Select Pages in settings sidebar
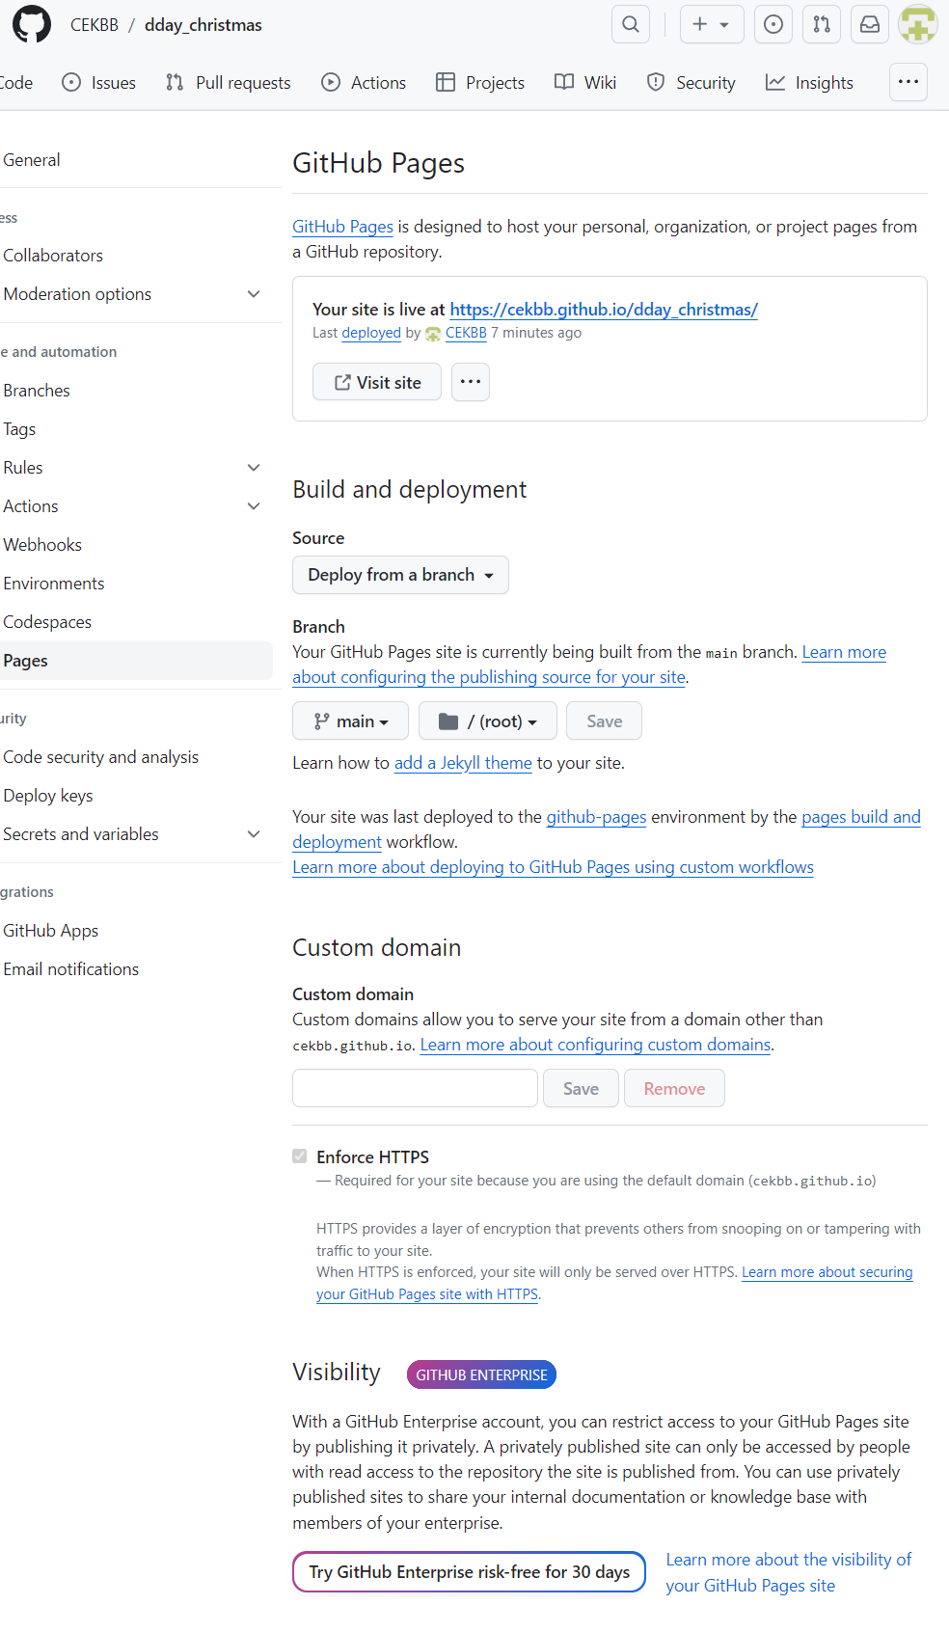 tap(135, 661)
